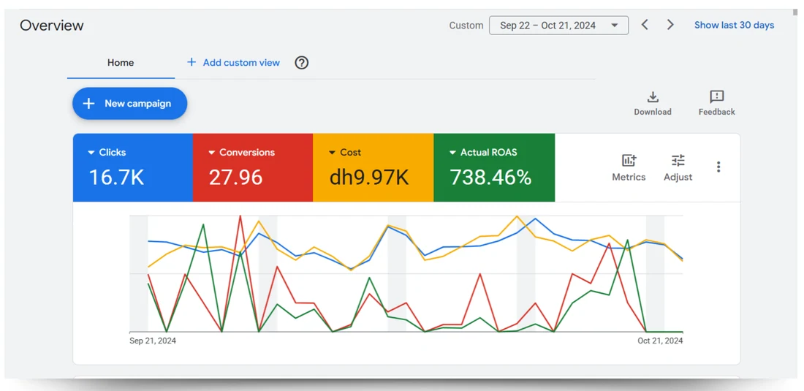This screenshot has width=804, height=391.
Task: Open the Feedback icon button
Action: (x=716, y=96)
